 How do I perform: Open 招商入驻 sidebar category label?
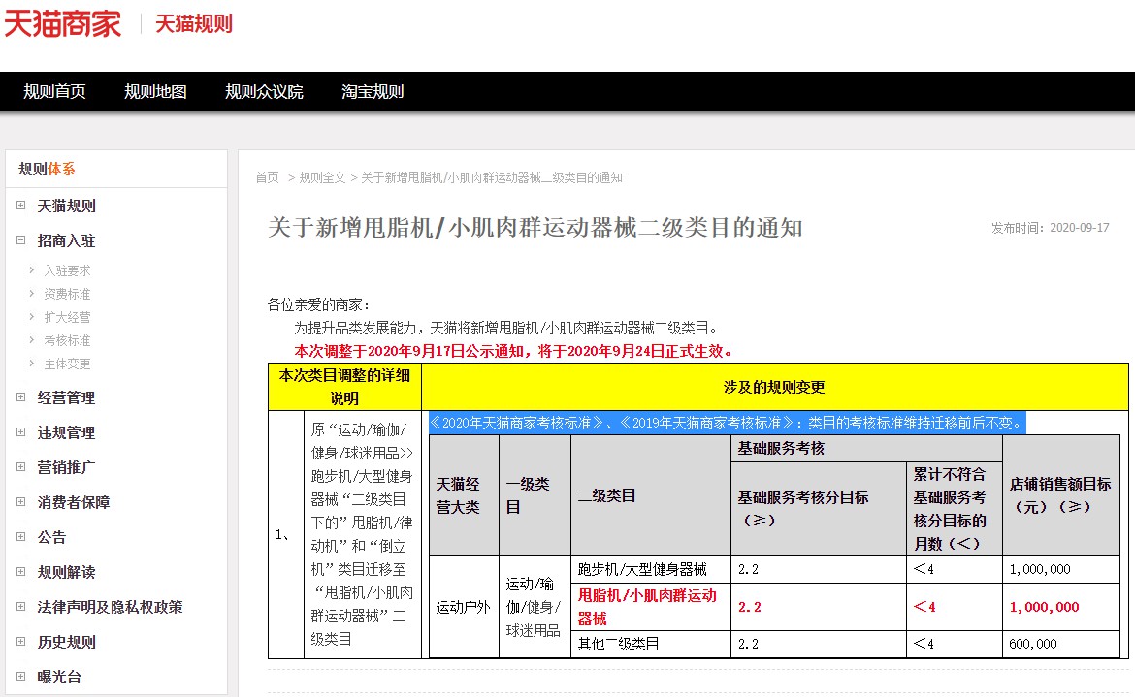tap(67, 240)
